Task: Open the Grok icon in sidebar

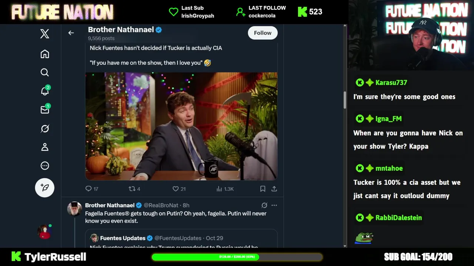Action: (x=45, y=129)
